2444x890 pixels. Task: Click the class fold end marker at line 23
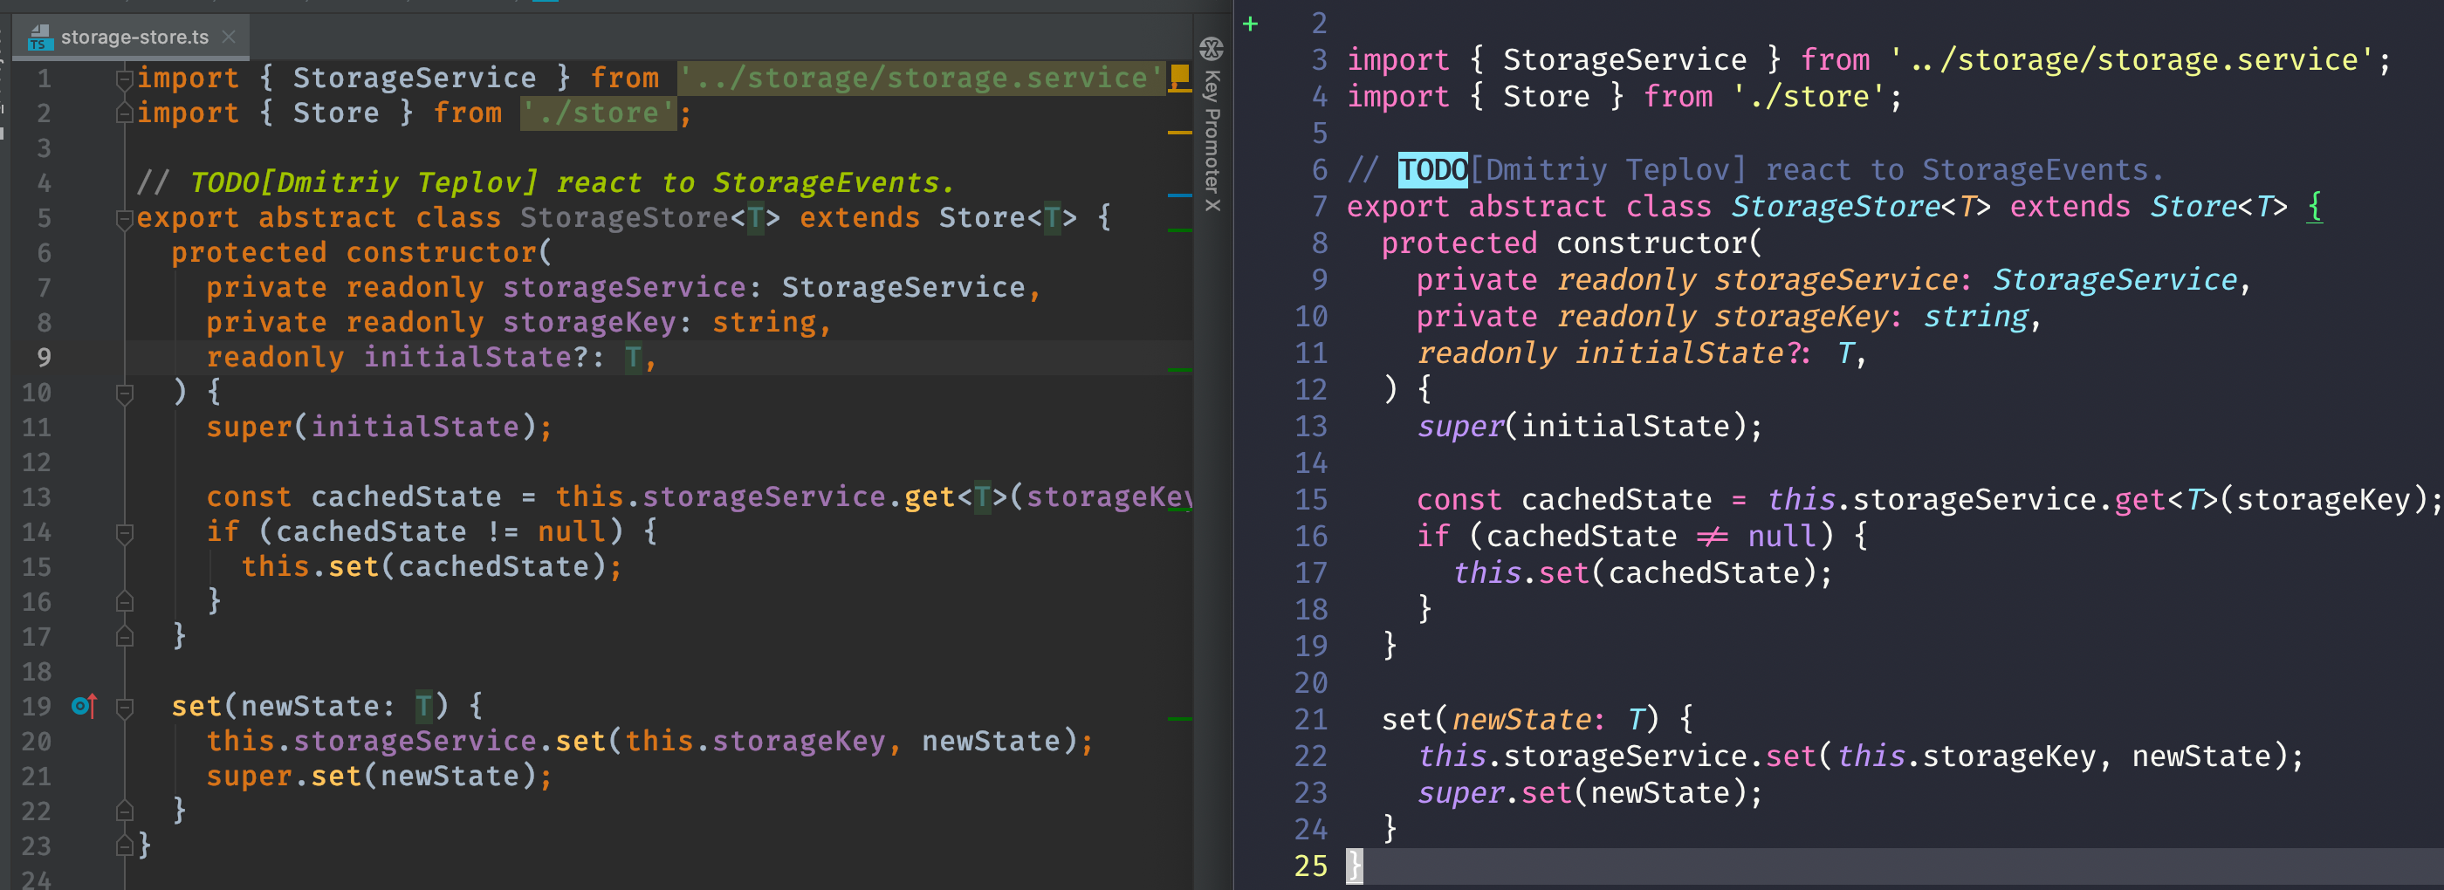124,845
